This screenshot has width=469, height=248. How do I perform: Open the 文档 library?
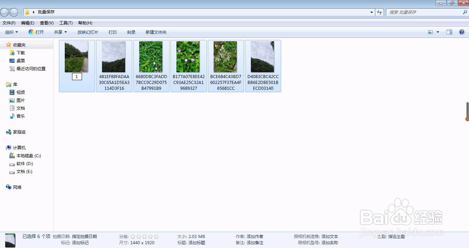pyautogui.click(x=21, y=108)
